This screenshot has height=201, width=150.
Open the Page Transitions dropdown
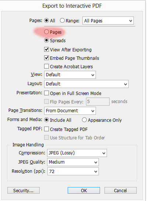pyautogui.click(x=70, y=111)
